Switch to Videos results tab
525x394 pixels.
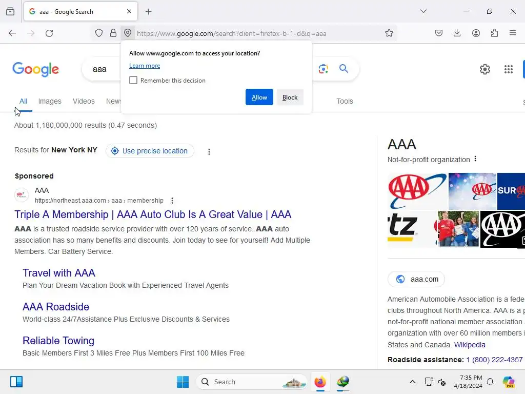pyautogui.click(x=84, y=101)
